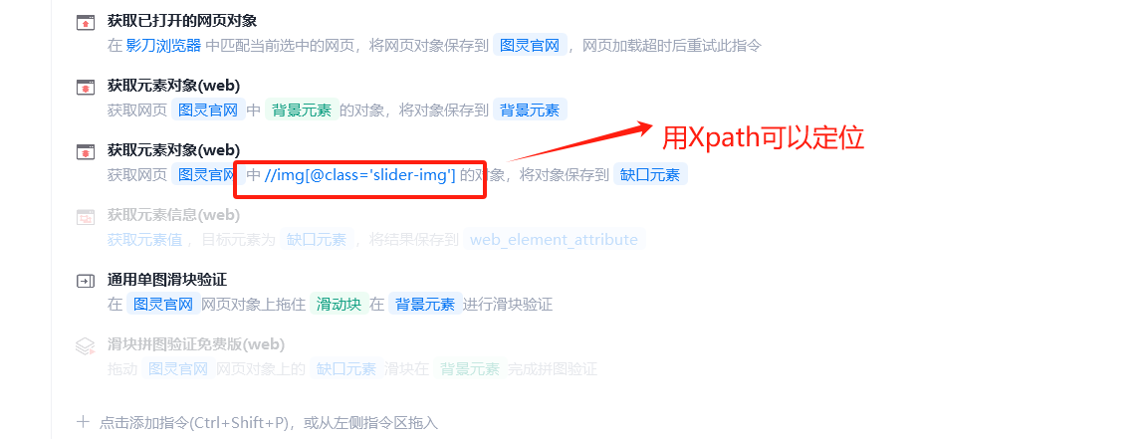Screen dimensions: 1146x439
Task: Click the first 获取元素对象(web) step icon
Action: click(86, 87)
